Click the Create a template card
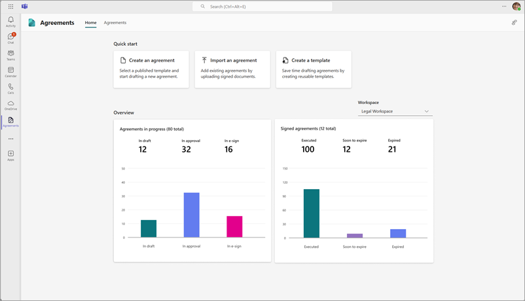This screenshot has width=525, height=301. point(314,69)
